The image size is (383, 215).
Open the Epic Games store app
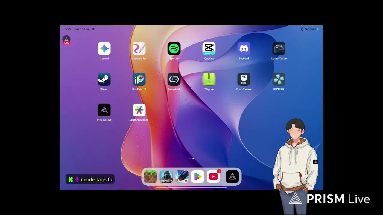pyautogui.click(x=244, y=79)
